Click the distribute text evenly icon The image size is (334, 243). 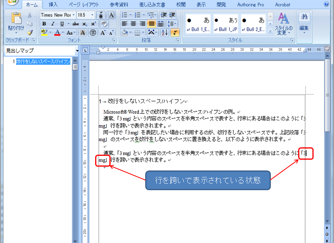click(x=161, y=24)
